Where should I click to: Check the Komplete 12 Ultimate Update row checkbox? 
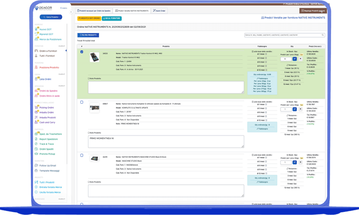click(82, 102)
